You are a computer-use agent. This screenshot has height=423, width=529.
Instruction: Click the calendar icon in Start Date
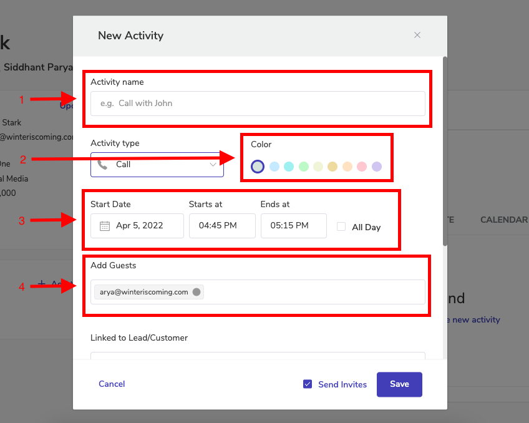(x=105, y=226)
